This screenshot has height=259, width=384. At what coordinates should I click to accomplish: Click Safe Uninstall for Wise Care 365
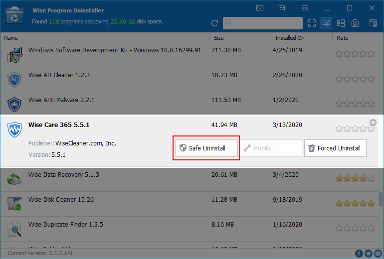[x=206, y=148]
